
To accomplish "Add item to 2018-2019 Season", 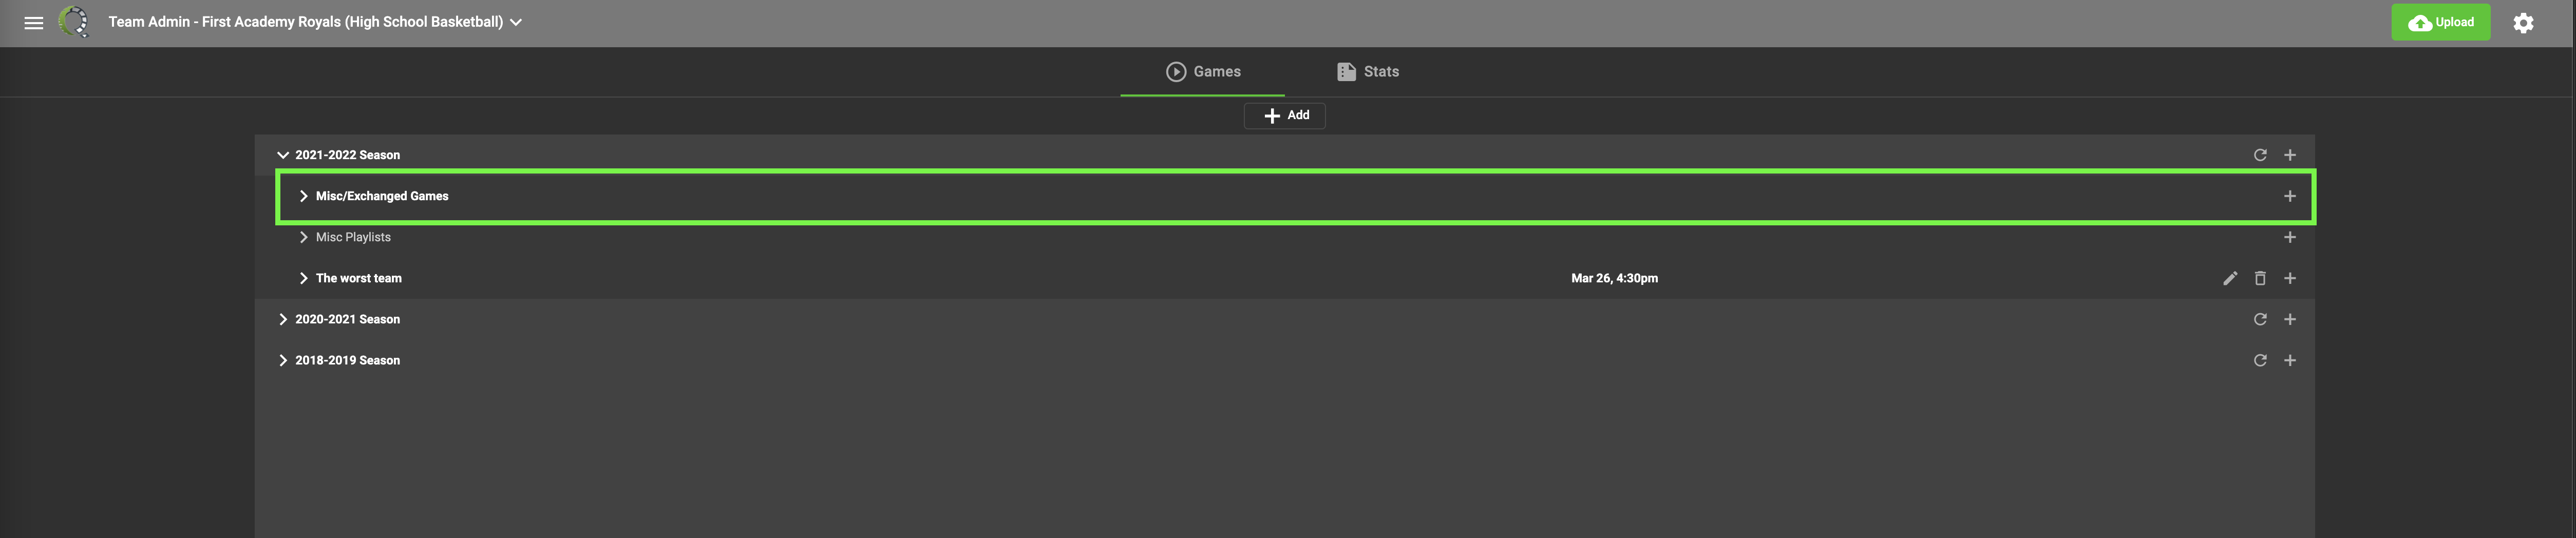I will point(2289,360).
